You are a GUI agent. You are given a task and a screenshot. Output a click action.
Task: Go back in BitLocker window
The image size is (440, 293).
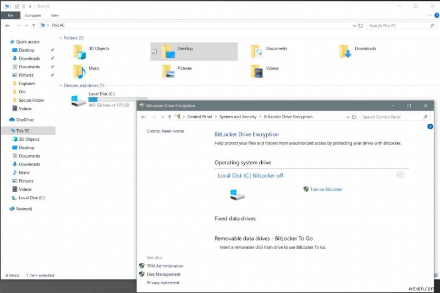click(144, 117)
